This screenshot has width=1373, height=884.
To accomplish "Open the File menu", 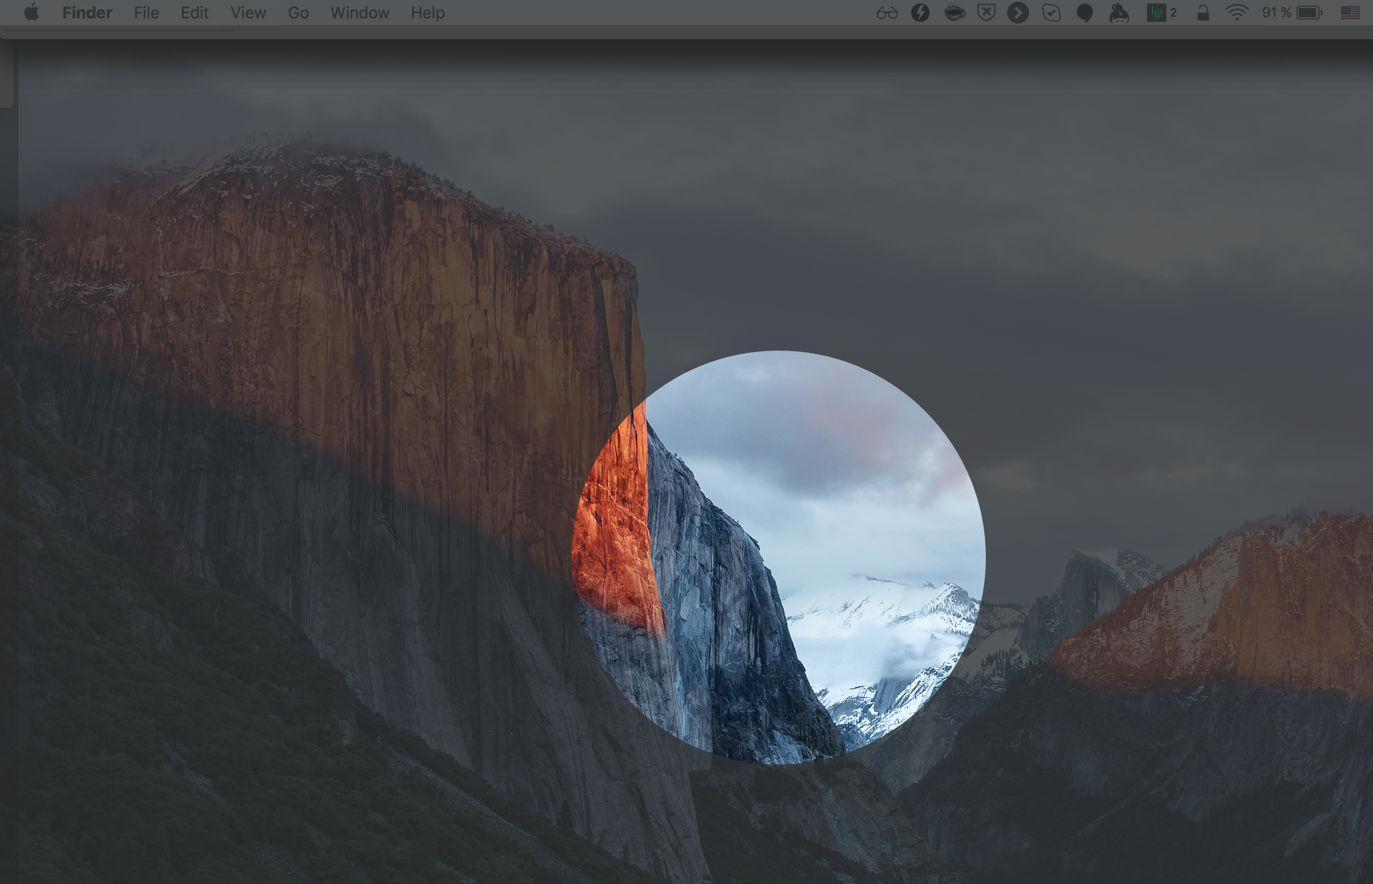I will click(147, 13).
